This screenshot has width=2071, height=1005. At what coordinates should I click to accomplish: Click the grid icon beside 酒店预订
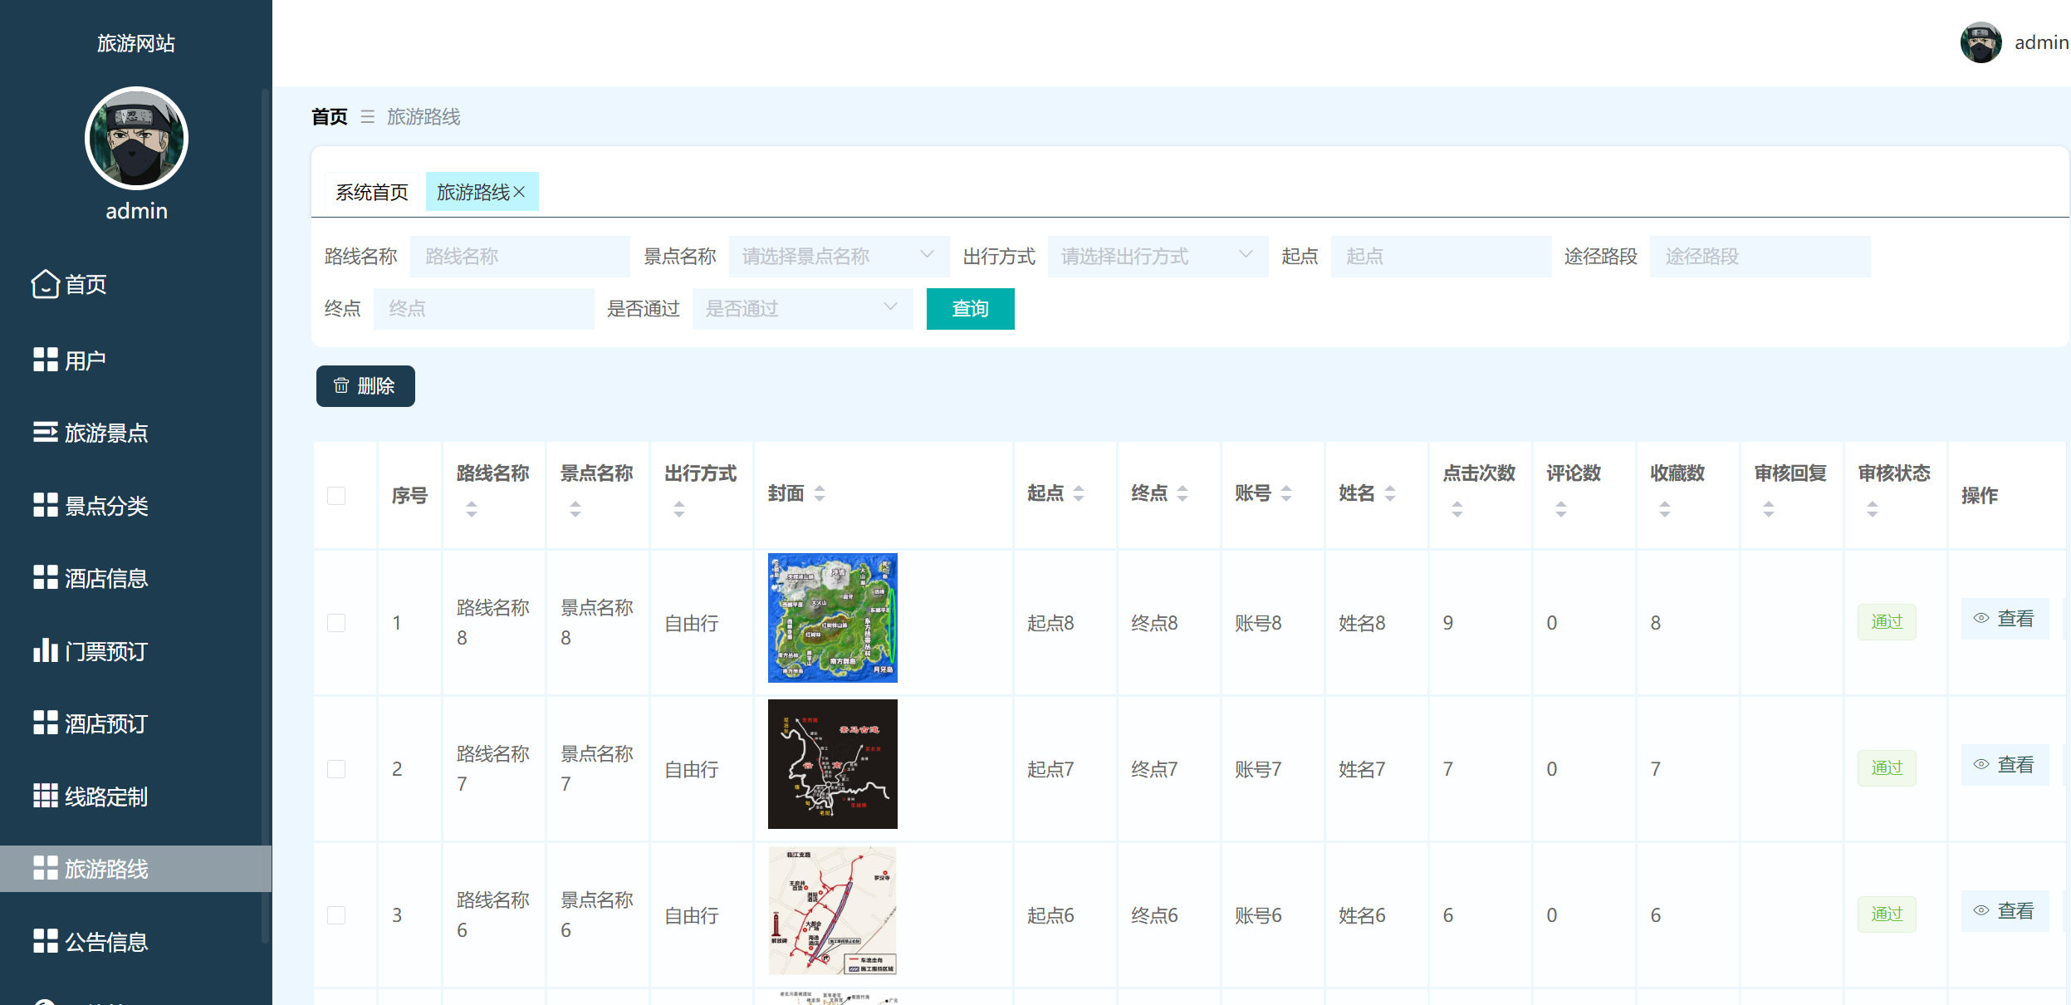(x=45, y=723)
